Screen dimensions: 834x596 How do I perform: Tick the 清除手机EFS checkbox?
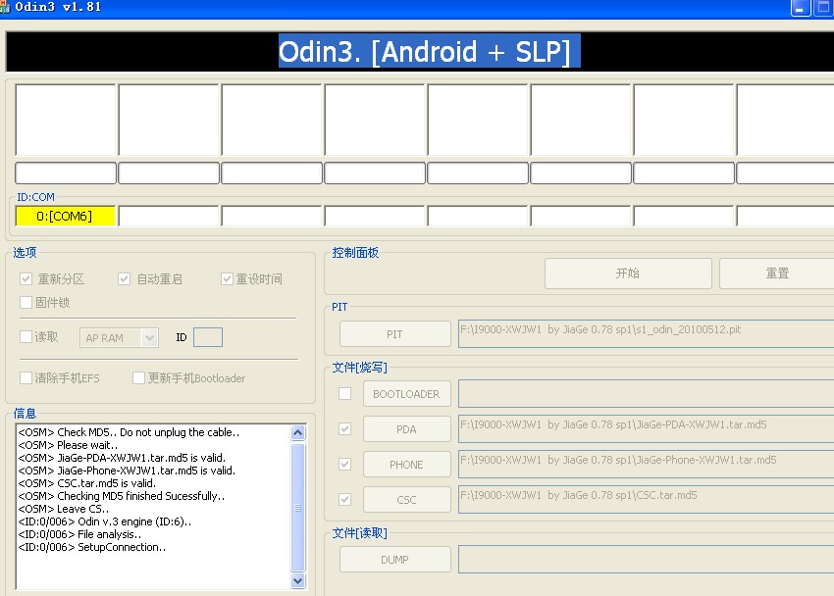coord(26,377)
